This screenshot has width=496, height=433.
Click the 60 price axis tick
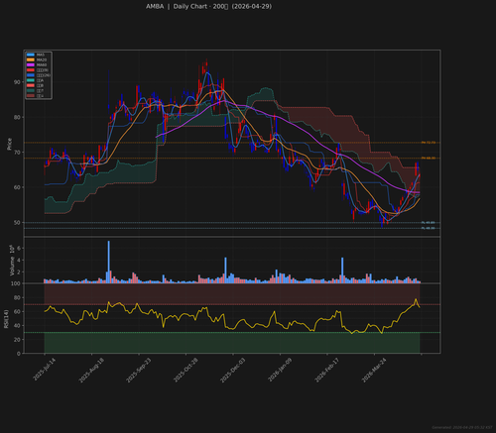tap(17, 187)
